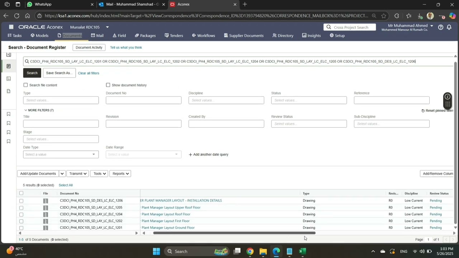
Task: Bookmark page with the star icon
Action: point(384,16)
